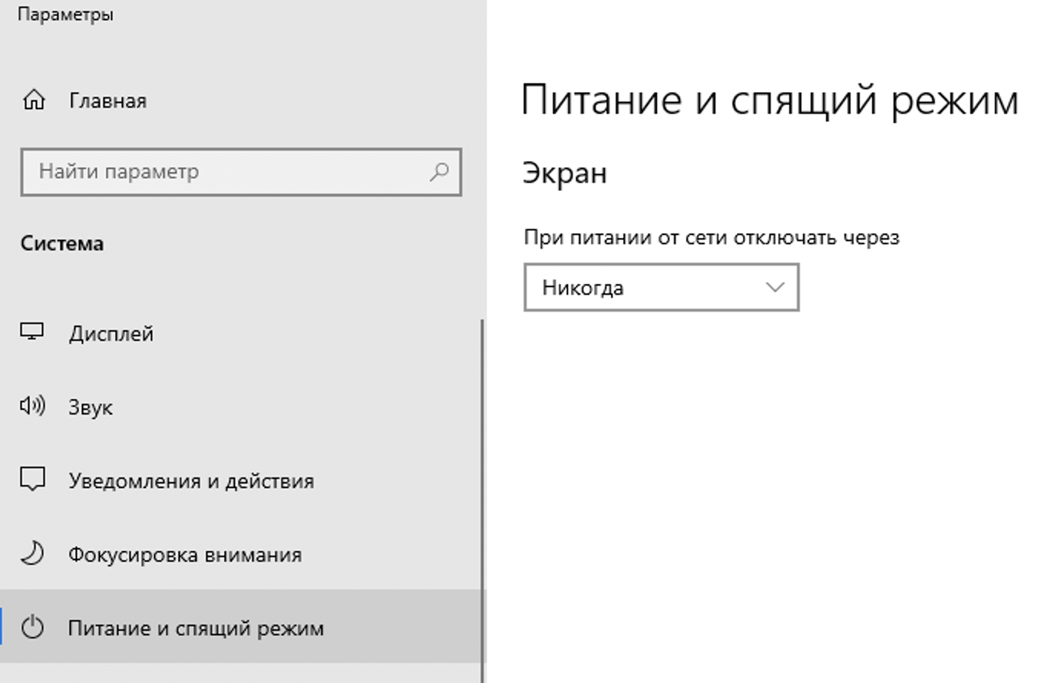Viewport: 1047px width, 683px height.
Task: Open the Никогда screen timeout dropdown
Action: [x=661, y=288]
